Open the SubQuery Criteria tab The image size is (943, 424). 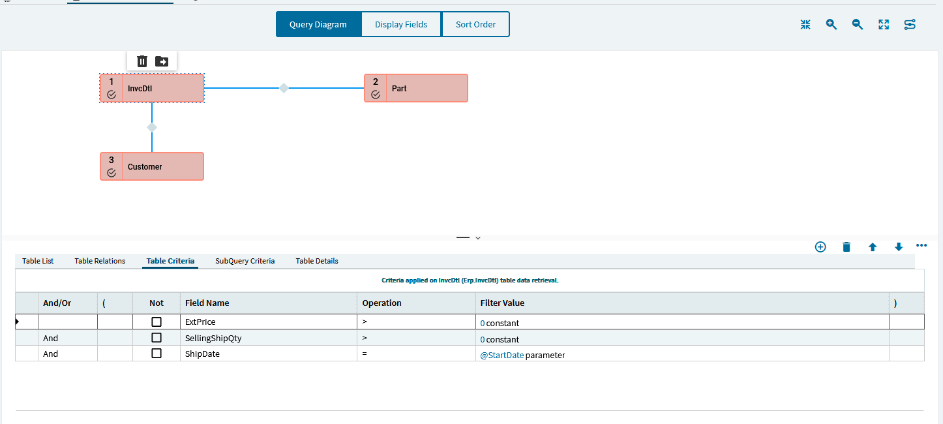245,261
